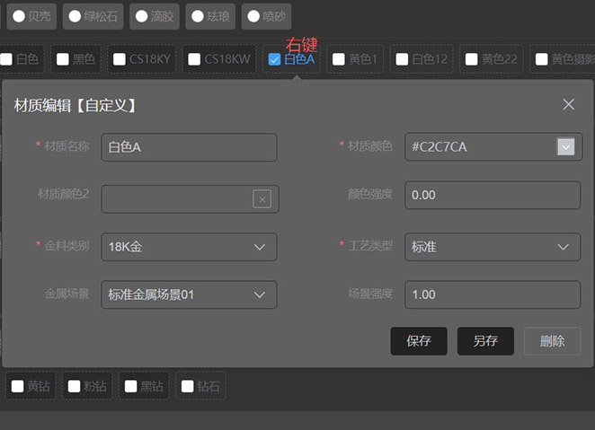The height and width of the screenshot is (430, 595).
Task: Click the 场景强度 input showing 1.00
Action: tap(493, 294)
